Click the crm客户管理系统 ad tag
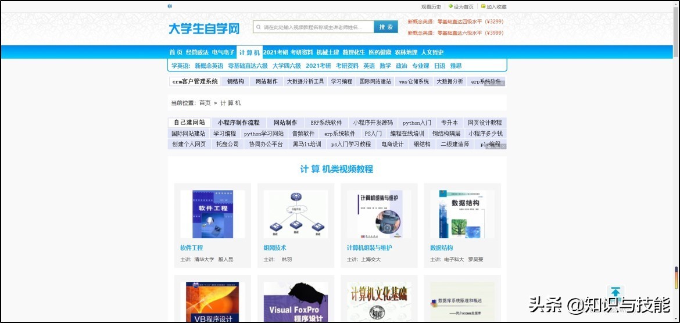 pyautogui.click(x=195, y=81)
